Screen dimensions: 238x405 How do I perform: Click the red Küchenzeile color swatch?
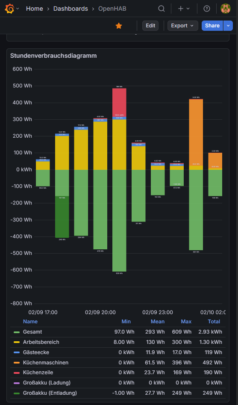click(x=17, y=373)
